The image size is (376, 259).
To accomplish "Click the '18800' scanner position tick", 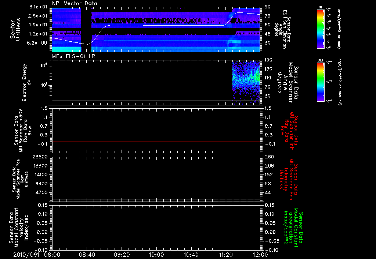I will pyautogui.click(x=40, y=166).
